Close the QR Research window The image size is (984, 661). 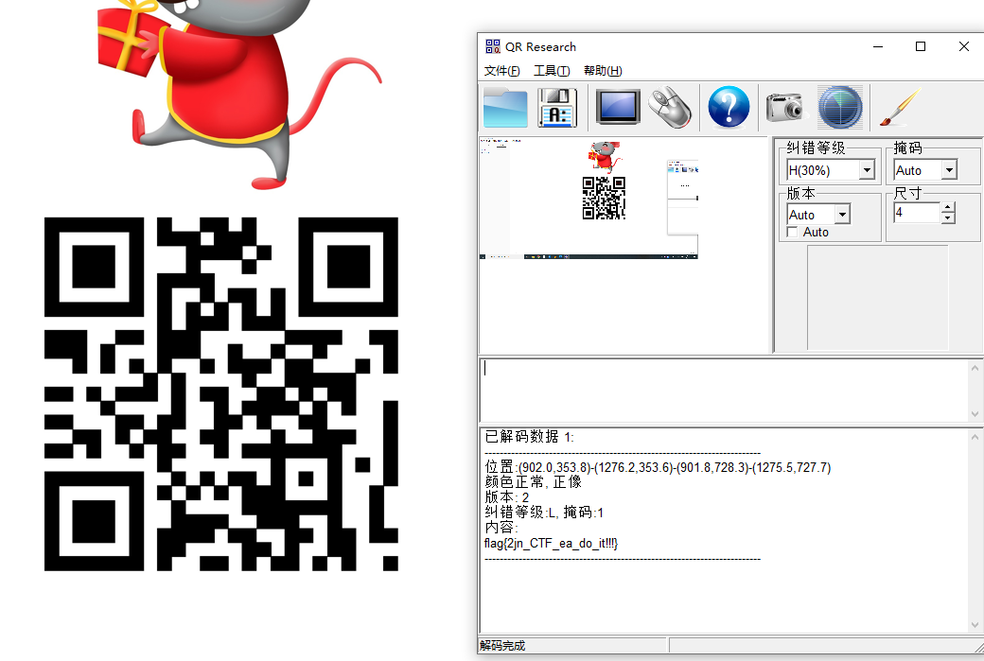pyautogui.click(x=964, y=46)
